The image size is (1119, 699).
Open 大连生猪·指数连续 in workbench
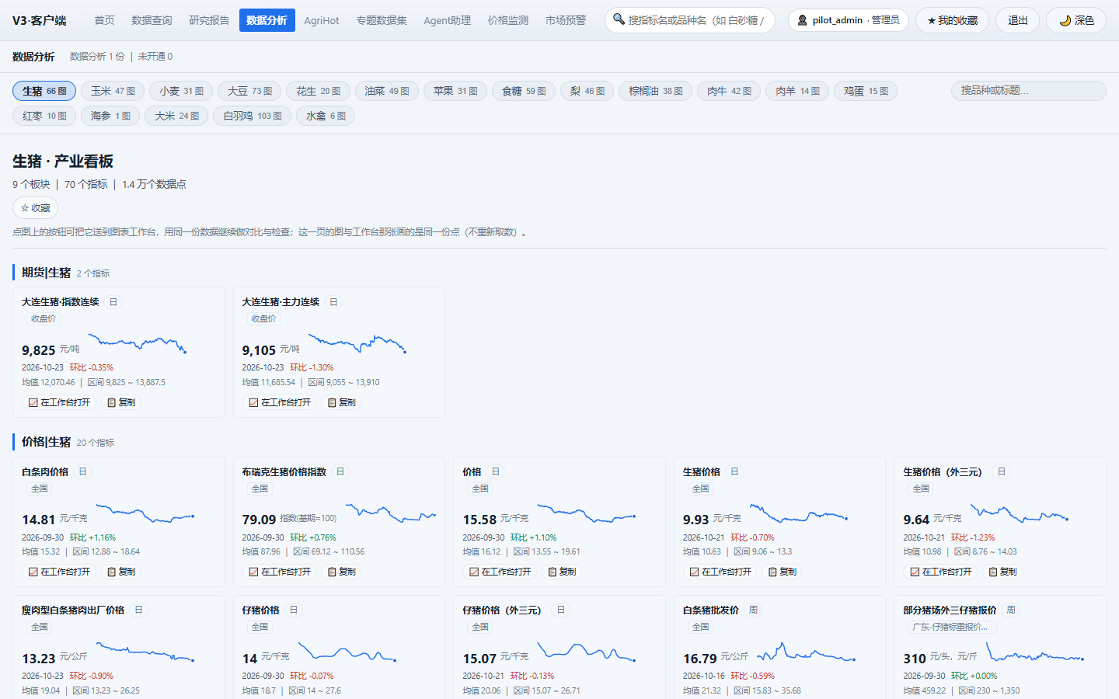pyautogui.click(x=59, y=402)
